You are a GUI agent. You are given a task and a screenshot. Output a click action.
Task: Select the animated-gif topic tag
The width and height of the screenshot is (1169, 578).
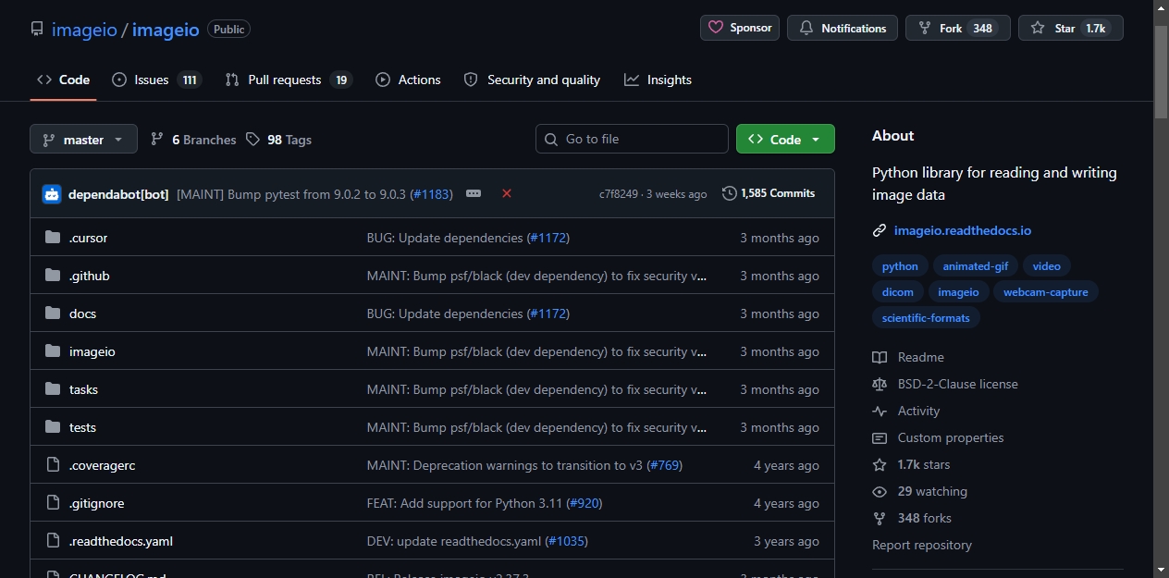point(976,266)
